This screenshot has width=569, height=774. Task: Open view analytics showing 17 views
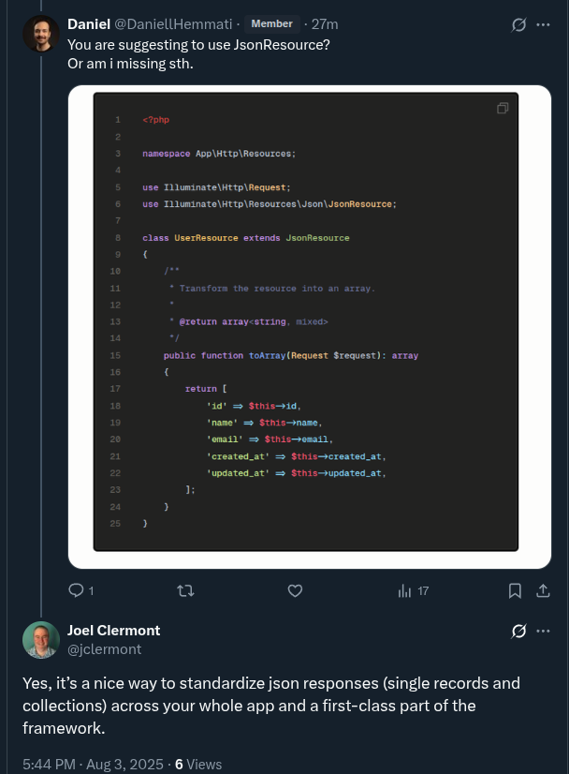pyautogui.click(x=413, y=590)
